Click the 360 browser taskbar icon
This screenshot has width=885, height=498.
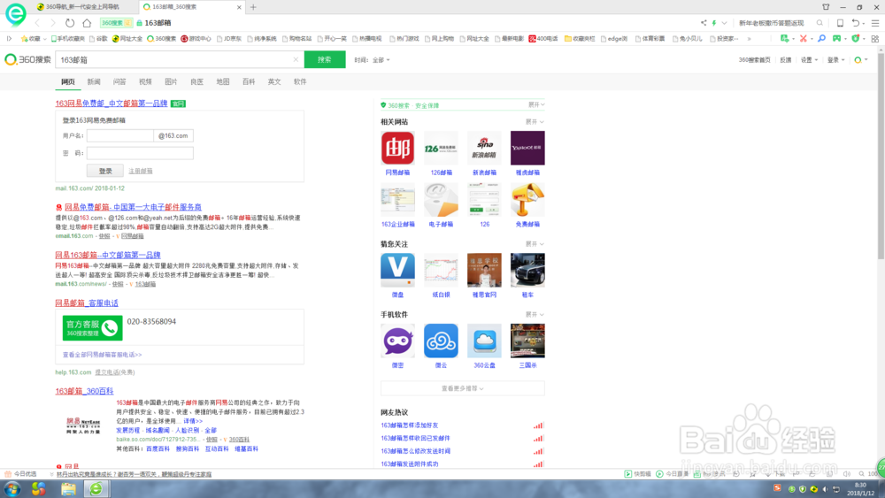pos(96,488)
